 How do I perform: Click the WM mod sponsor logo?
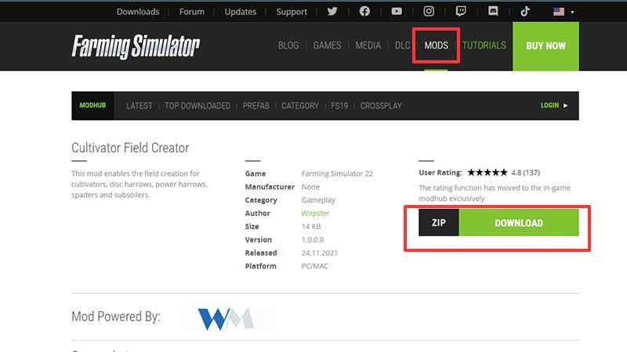coord(226,318)
